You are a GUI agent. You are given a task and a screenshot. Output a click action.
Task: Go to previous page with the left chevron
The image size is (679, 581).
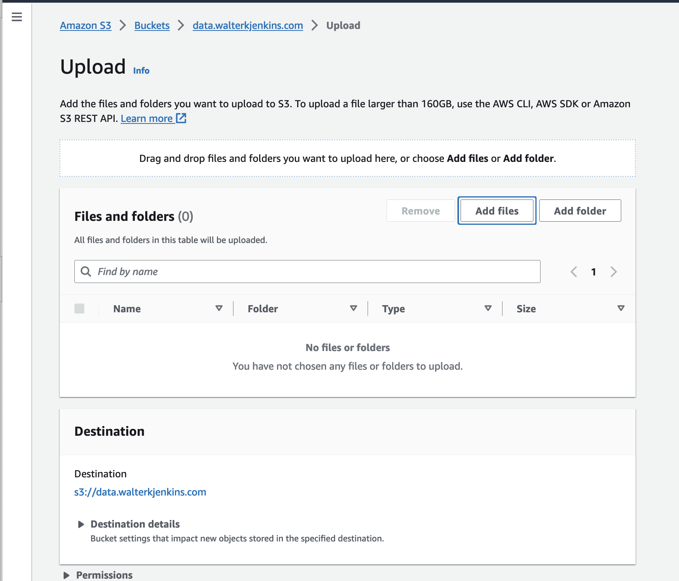coord(574,272)
